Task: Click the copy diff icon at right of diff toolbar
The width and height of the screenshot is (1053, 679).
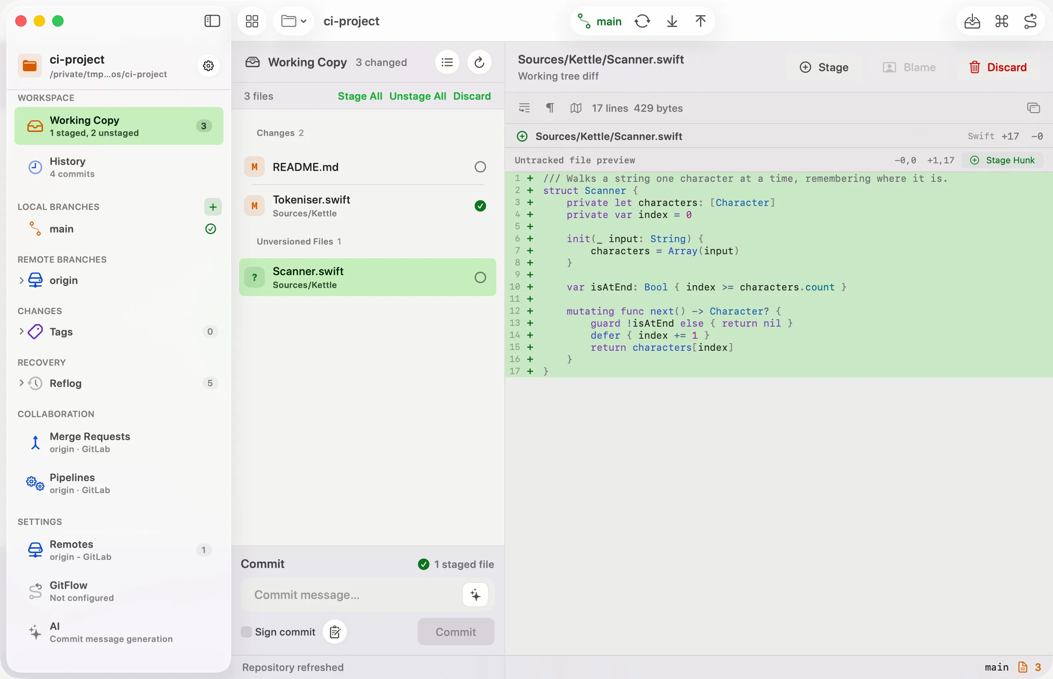Action: coord(1033,108)
